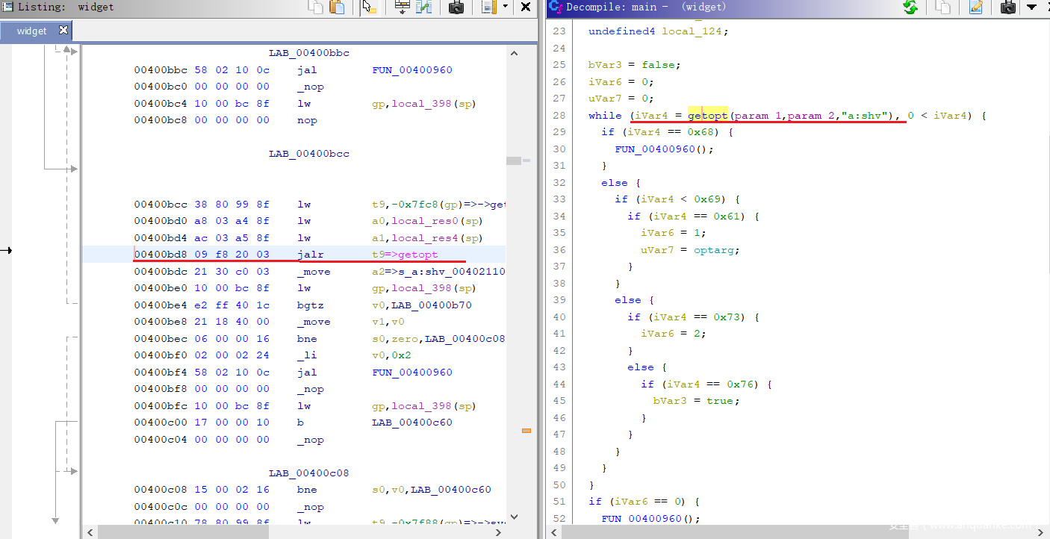Screen dimensions: 1050x539
Task: Click the Listing diff view icon
Action: (x=424, y=7)
